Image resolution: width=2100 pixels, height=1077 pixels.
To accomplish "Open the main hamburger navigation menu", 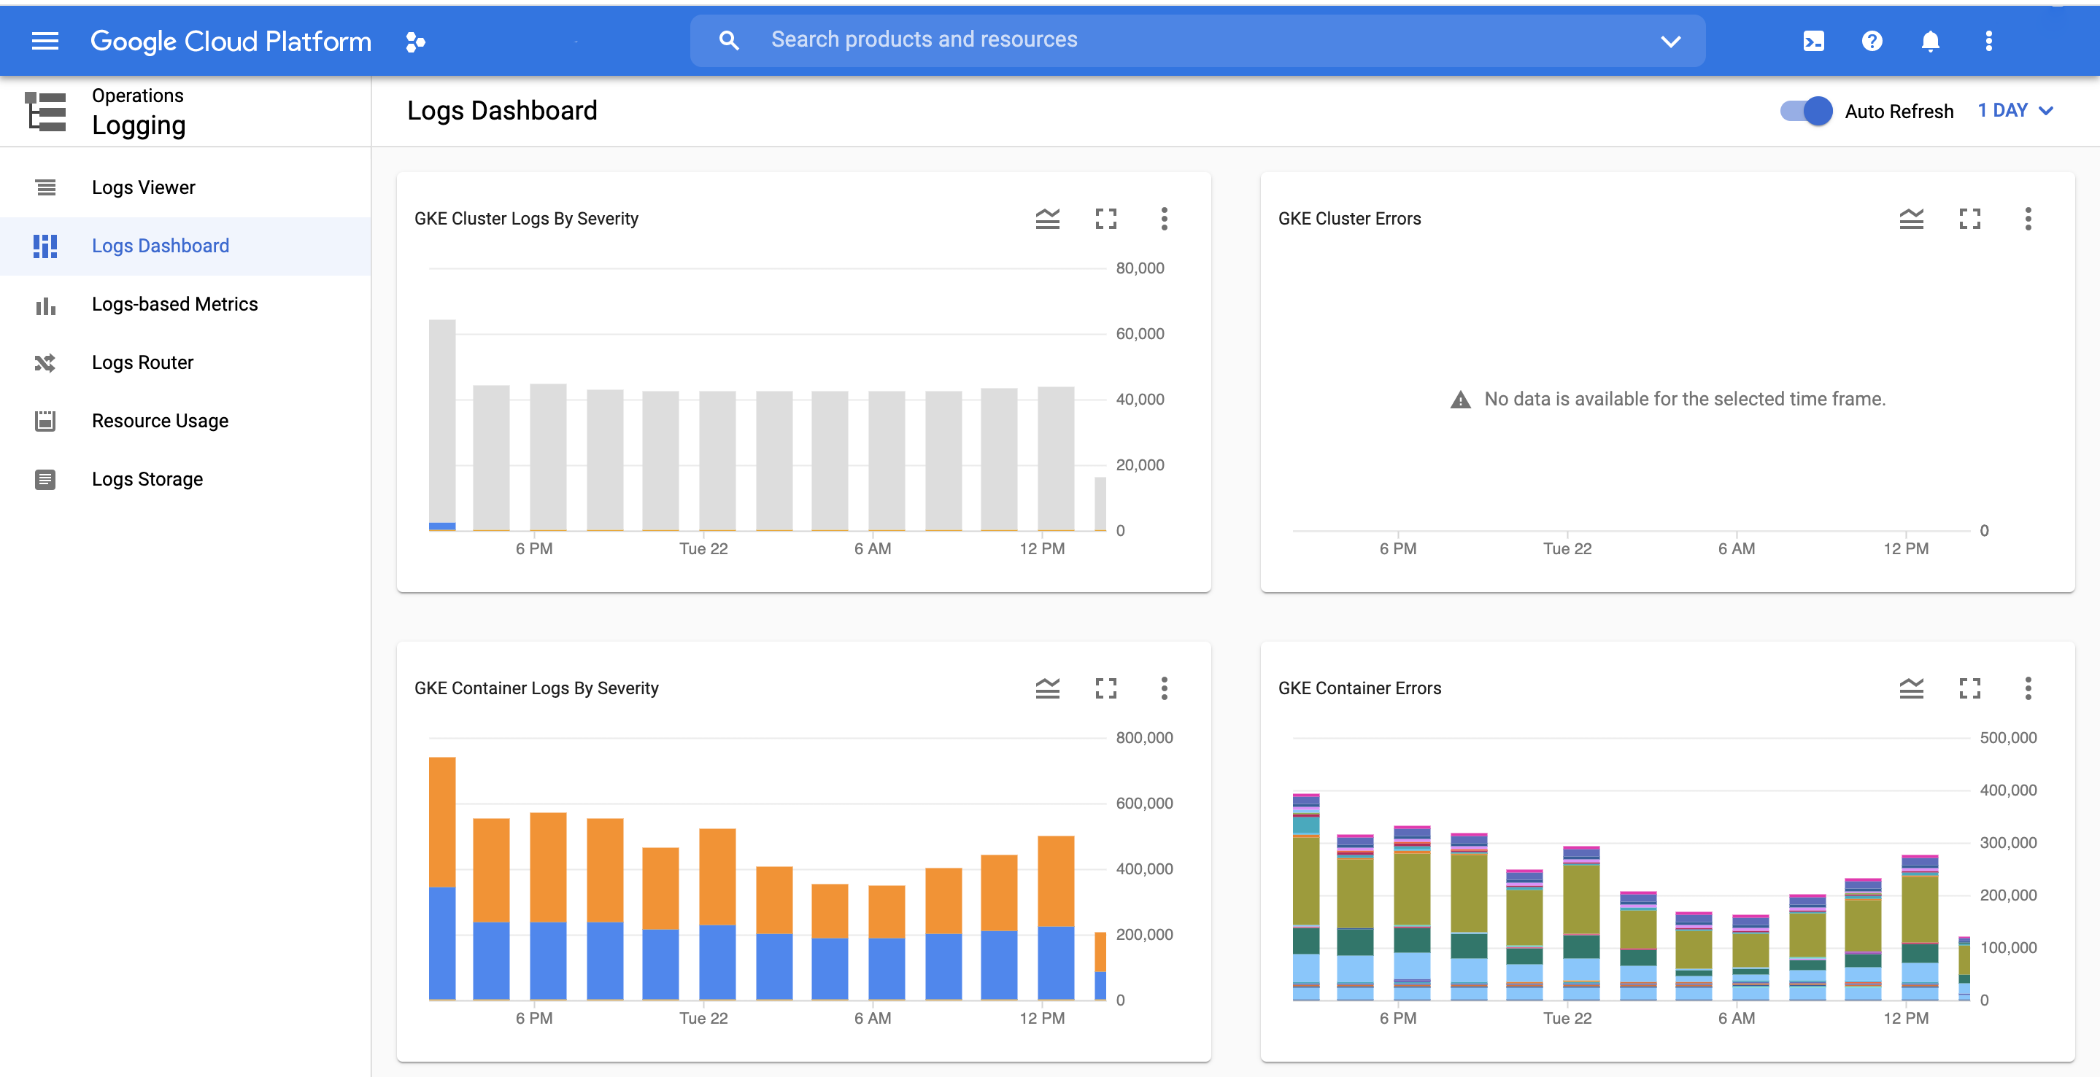I will point(45,41).
